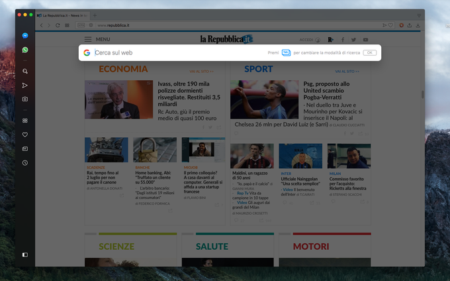
Task: Go forward to the next page
Action: tap(49, 25)
